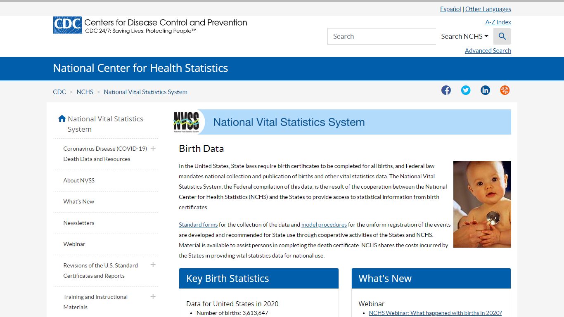Click the Key Birth Statistics heading

click(227, 279)
